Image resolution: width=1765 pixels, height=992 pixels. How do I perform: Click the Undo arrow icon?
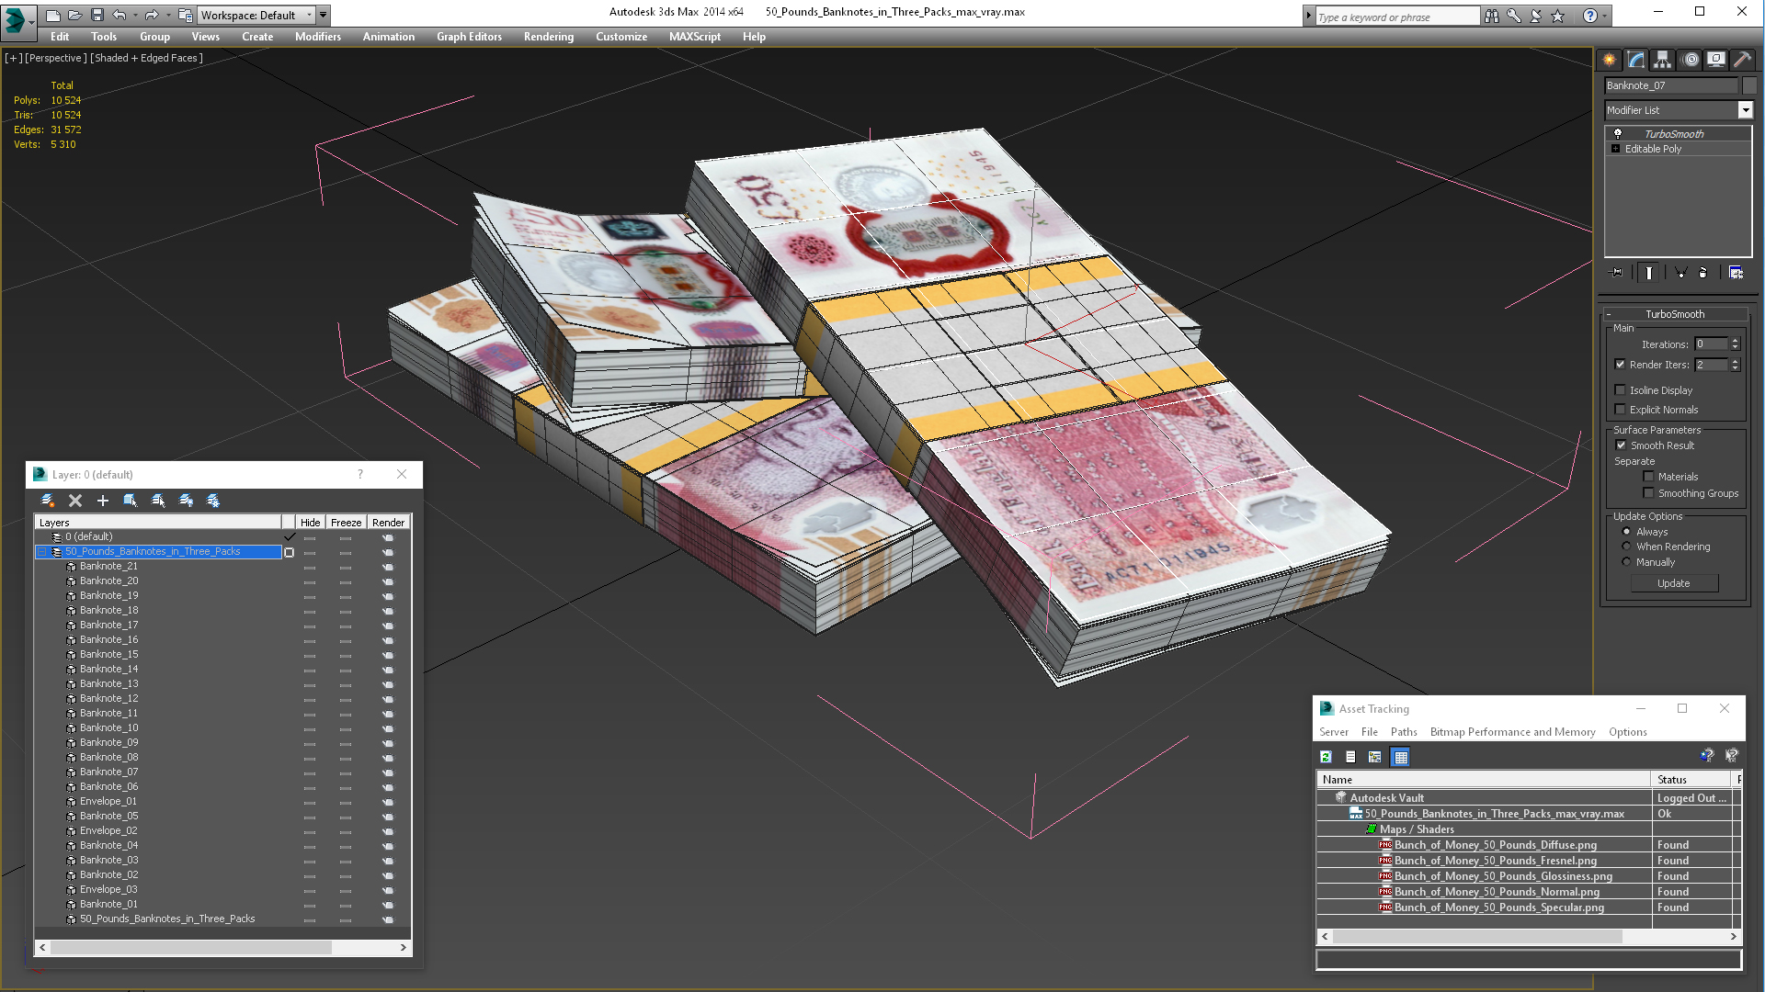[119, 15]
